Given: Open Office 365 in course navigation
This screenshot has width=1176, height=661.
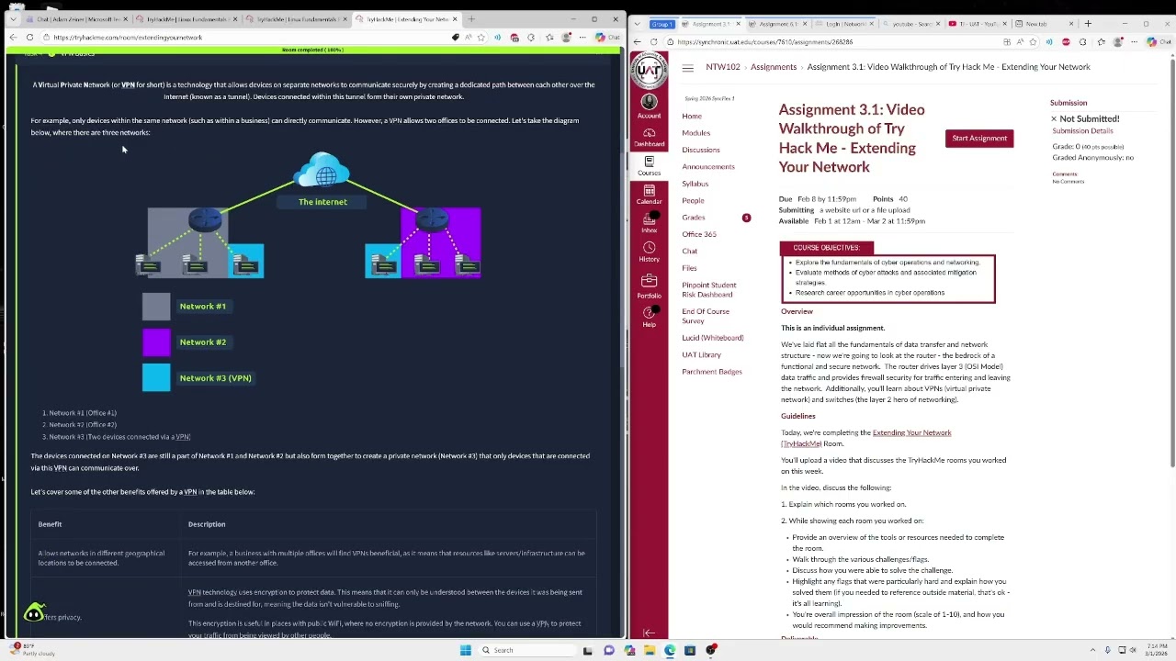Looking at the screenshot, I should coord(699,234).
